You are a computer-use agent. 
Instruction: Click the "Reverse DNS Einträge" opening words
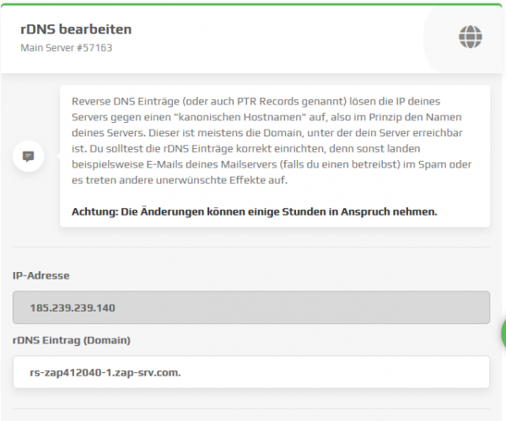126,101
